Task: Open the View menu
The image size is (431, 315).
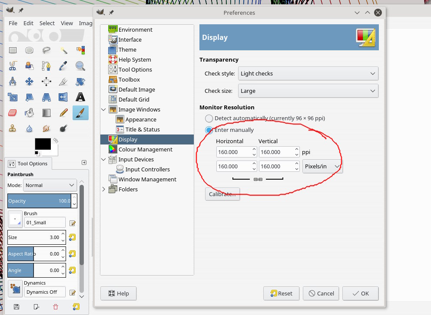Action: point(67,23)
